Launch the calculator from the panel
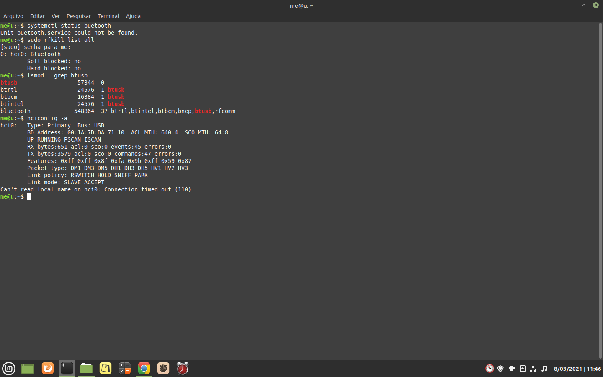The height and width of the screenshot is (377, 603). (x=125, y=368)
